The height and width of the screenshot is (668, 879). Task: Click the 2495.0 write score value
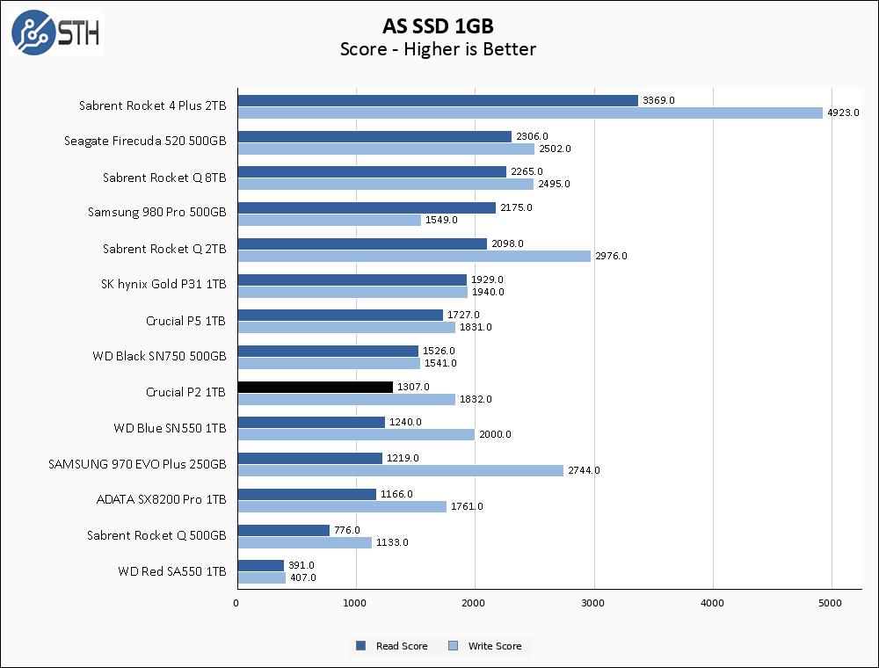tap(554, 184)
